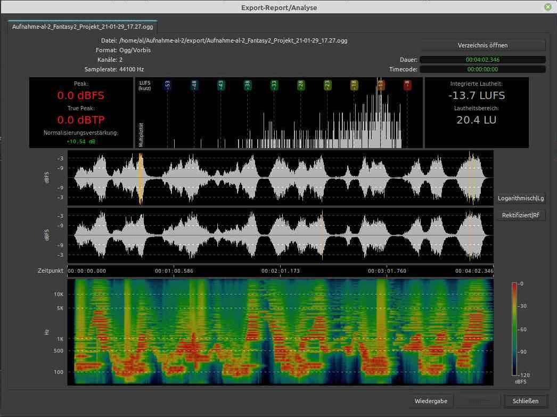Click the 10K frequency axis label
The height and width of the screenshot is (417, 557).
pyautogui.click(x=59, y=294)
